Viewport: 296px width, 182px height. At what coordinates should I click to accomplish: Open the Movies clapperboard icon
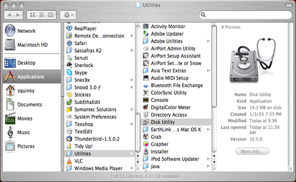10,118
